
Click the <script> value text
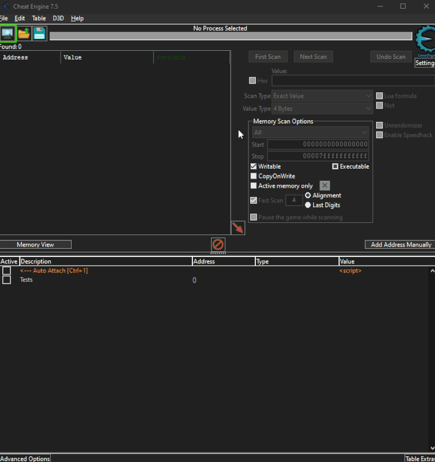coord(350,270)
